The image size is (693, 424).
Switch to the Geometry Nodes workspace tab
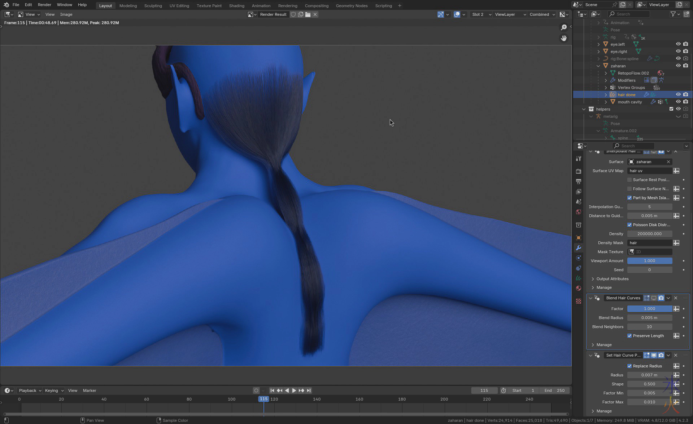352,6
